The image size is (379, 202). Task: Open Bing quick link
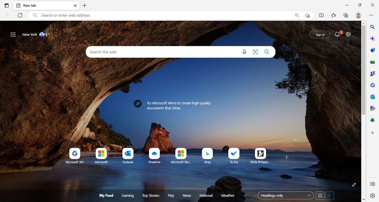click(x=207, y=156)
